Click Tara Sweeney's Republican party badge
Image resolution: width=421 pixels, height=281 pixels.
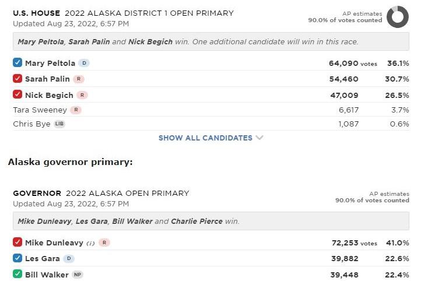click(x=76, y=110)
